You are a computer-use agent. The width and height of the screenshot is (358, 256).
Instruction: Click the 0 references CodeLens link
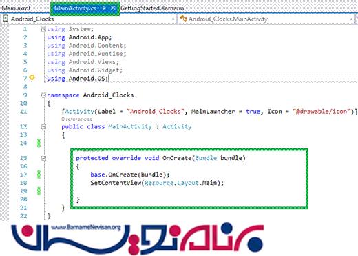(x=76, y=119)
